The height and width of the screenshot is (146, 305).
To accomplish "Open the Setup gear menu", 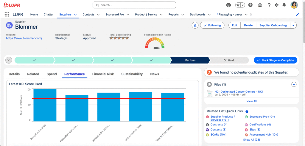I will click(277, 5).
